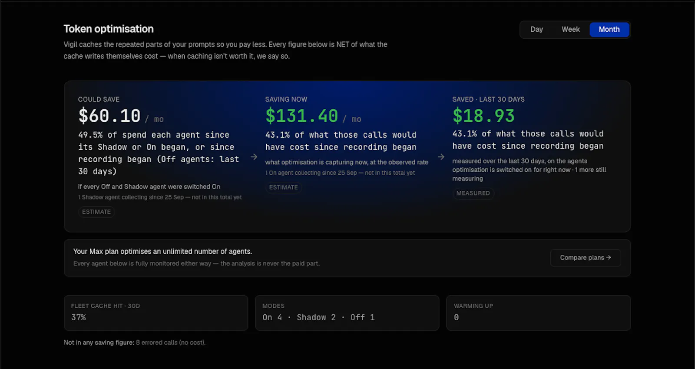Click the "1 Shadow agent collecting since 25 Sep" note

click(x=160, y=197)
